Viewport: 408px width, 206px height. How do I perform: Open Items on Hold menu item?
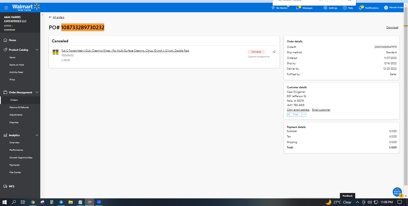click(x=17, y=65)
